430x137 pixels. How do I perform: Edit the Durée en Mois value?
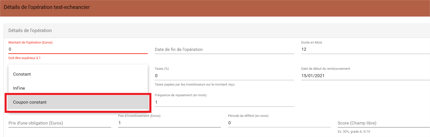point(365,49)
